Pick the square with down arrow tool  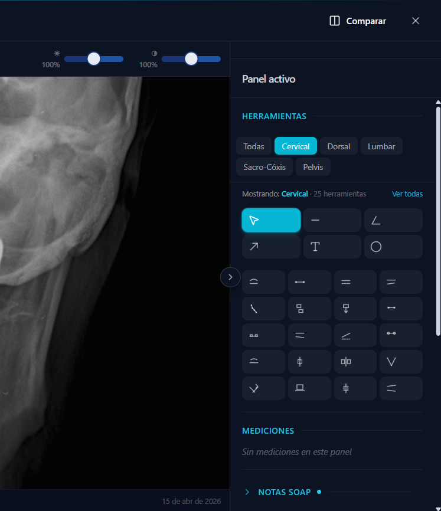(x=355, y=309)
